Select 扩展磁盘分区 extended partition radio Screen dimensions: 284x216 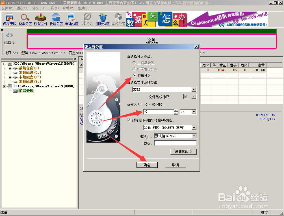tap(134, 69)
